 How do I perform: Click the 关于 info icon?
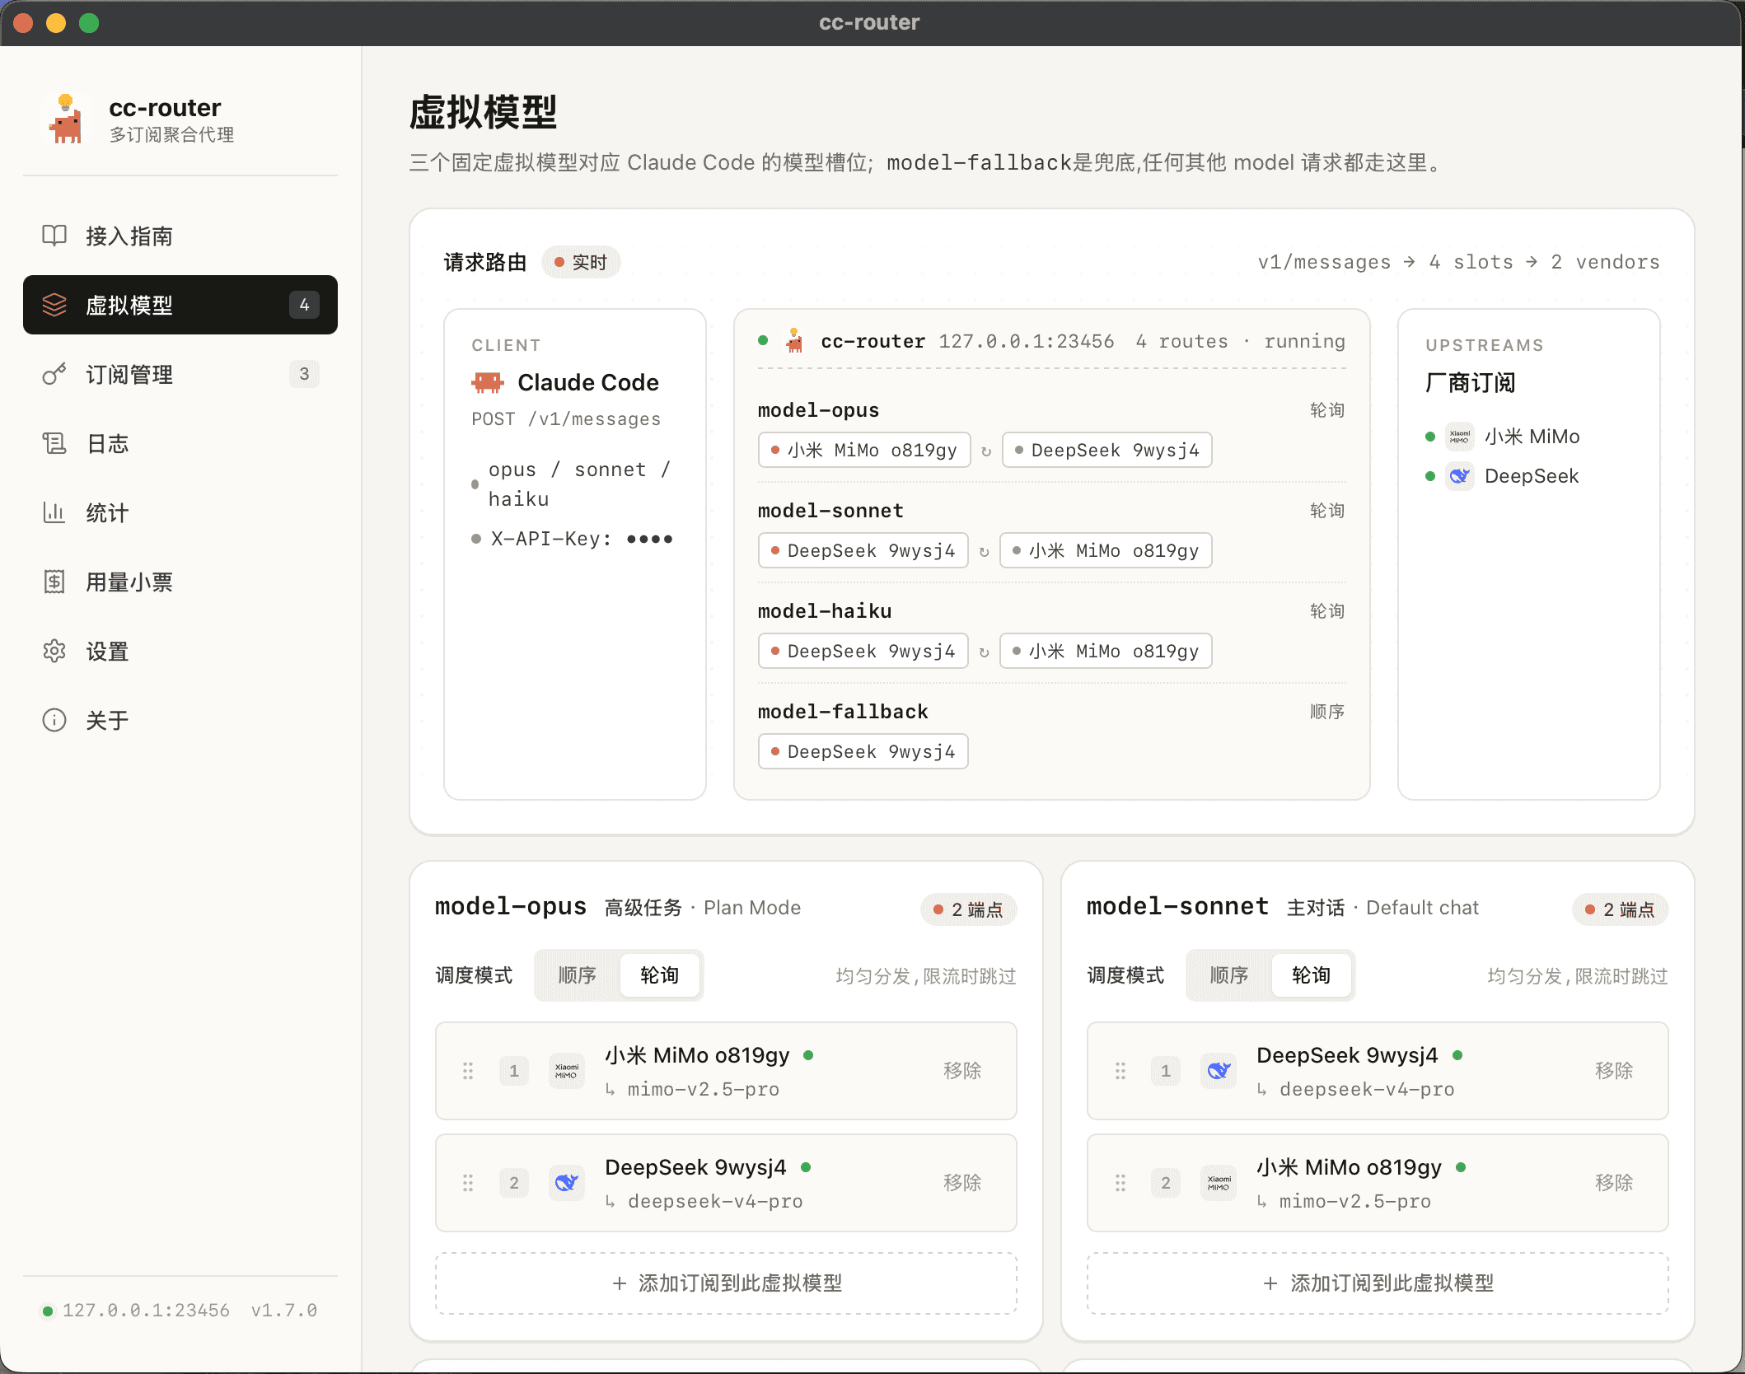pyautogui.click(x=54, y=720)
